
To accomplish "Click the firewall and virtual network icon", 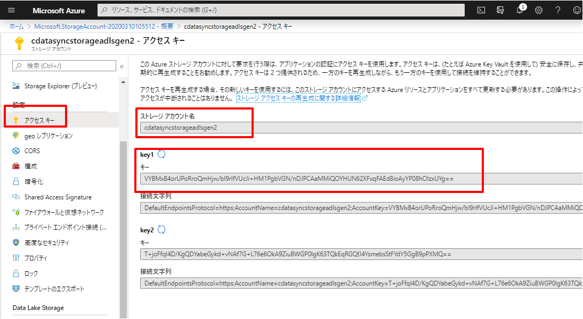I will coord(16,212).
